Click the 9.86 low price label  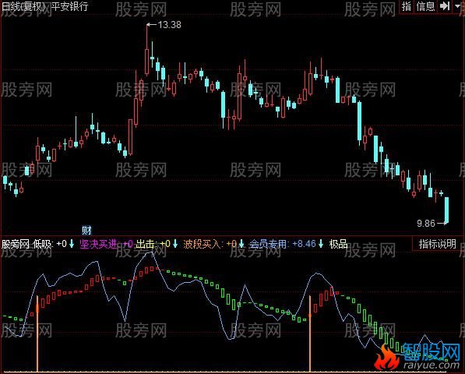point(426,224)
